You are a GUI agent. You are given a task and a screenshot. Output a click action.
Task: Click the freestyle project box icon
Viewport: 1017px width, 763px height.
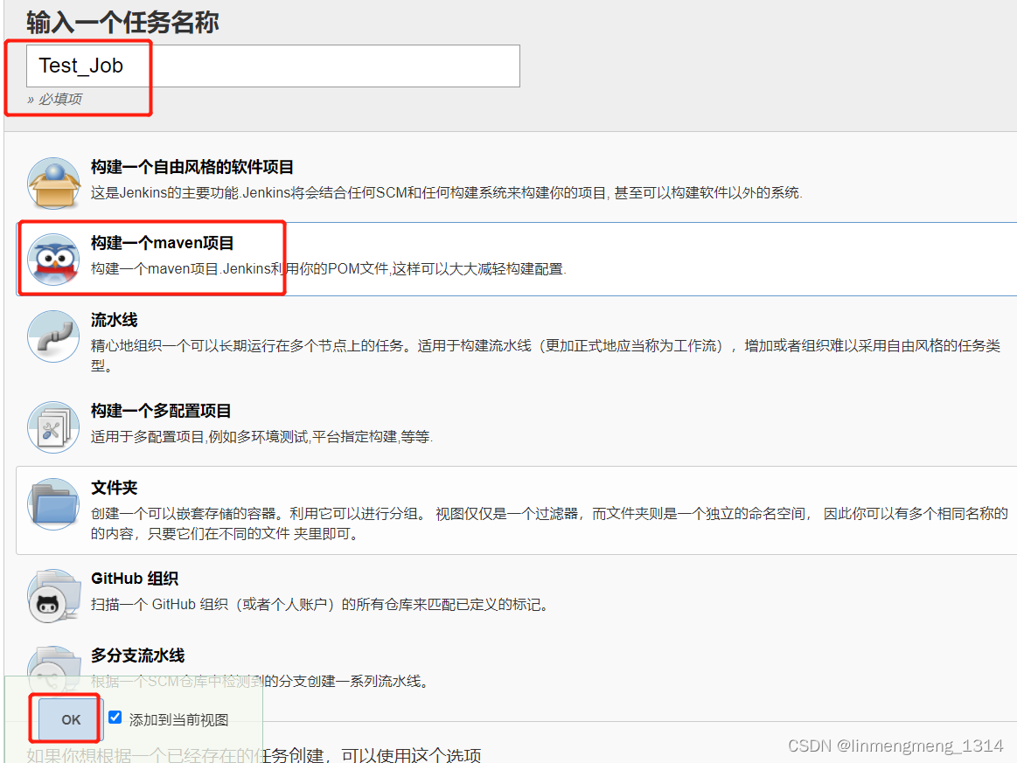click(x=53, y=183)
